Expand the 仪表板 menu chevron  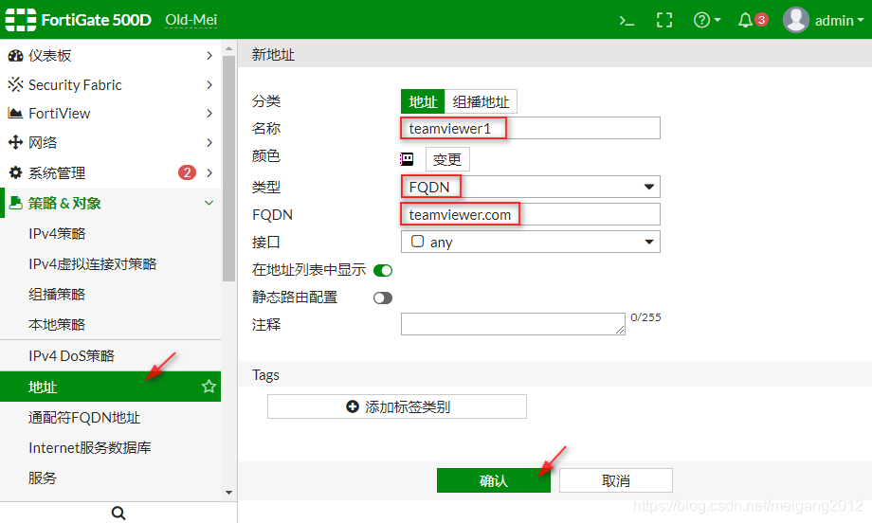click(209, 56)
